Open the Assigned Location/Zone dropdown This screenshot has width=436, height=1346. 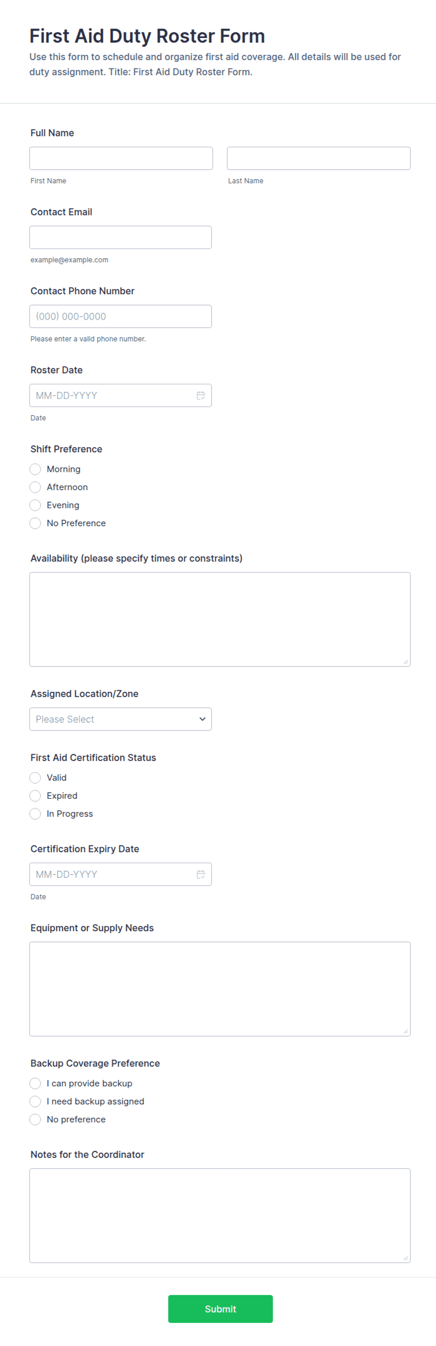click(x=121, y=719)
